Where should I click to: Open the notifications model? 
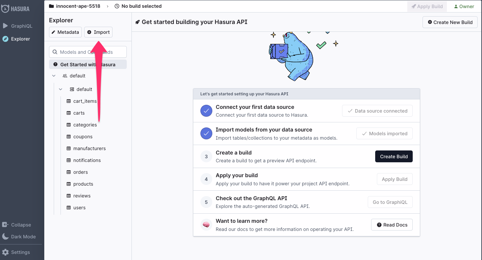[87, 160]
